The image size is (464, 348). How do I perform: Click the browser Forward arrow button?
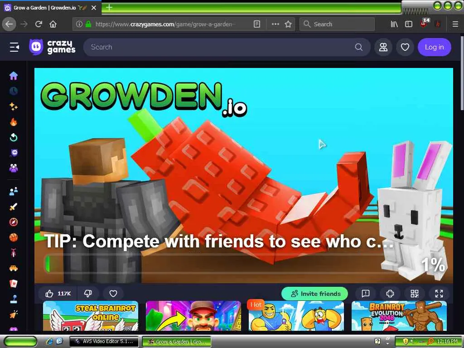click(24, 24)
